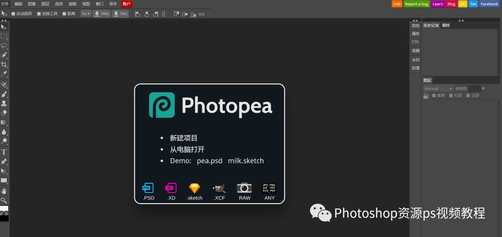Click the red 账户 button

(x=127, y=4)
